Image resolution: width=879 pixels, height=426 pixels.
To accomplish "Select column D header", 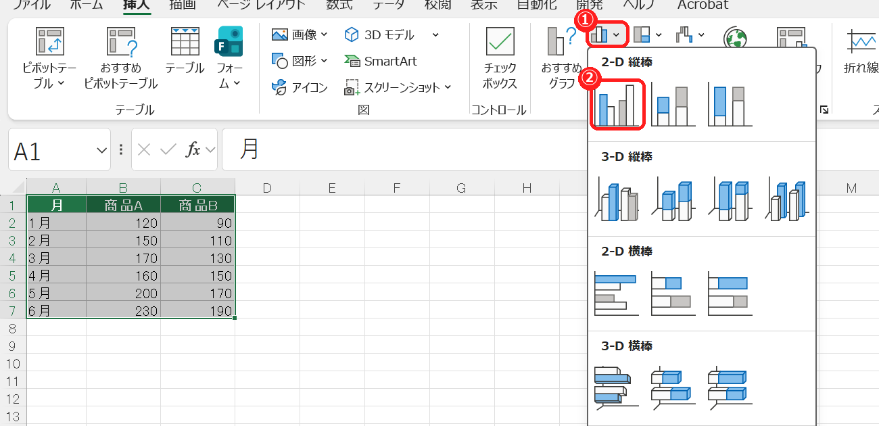I will (x=267, y=187).
